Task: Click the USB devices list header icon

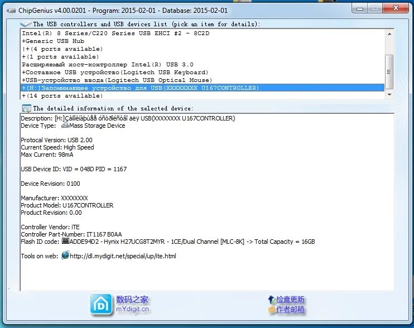Action: click(26, 24)
